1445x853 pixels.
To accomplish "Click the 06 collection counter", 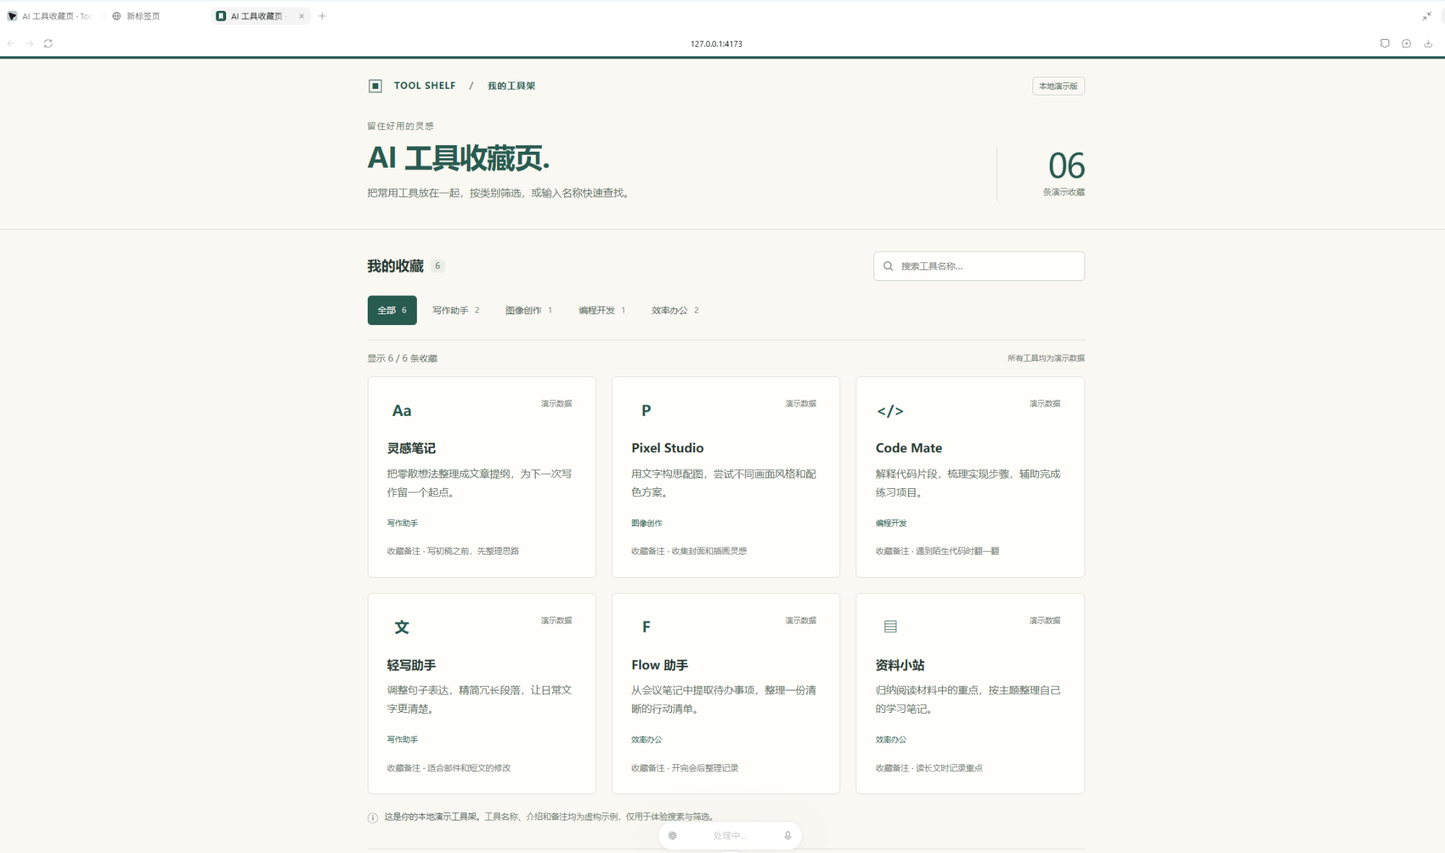I will 1066,166.
